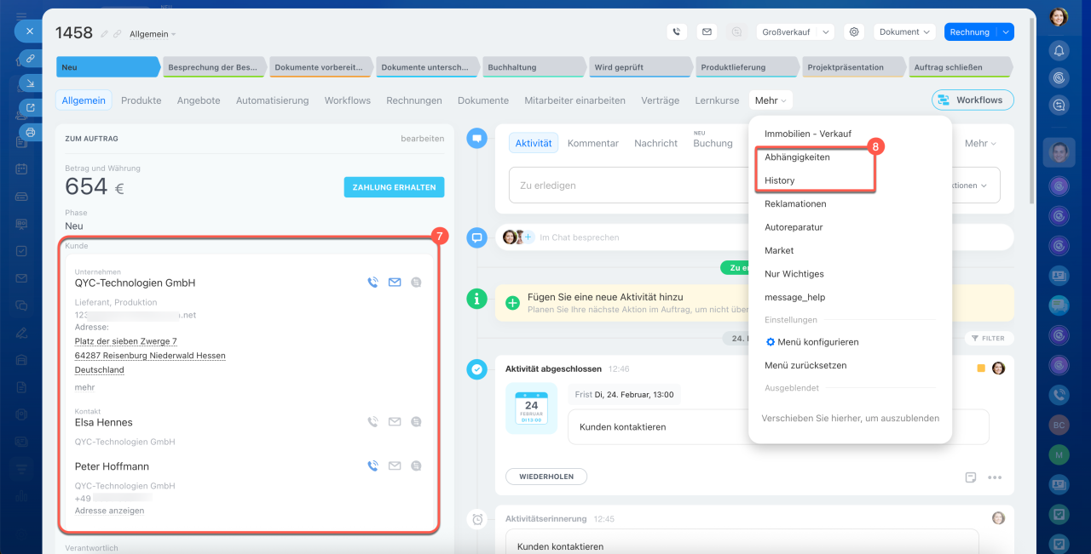Select Abhängigkeiten in the Mehr menu
The image size is (1091, 554).
797,157
